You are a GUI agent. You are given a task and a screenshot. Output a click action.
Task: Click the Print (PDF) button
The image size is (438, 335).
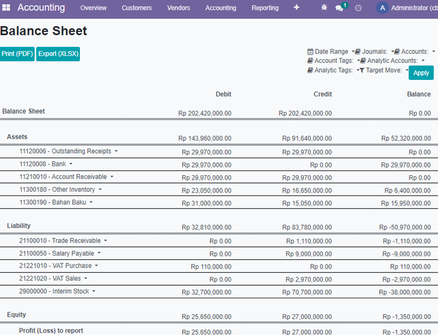[17, 54]
